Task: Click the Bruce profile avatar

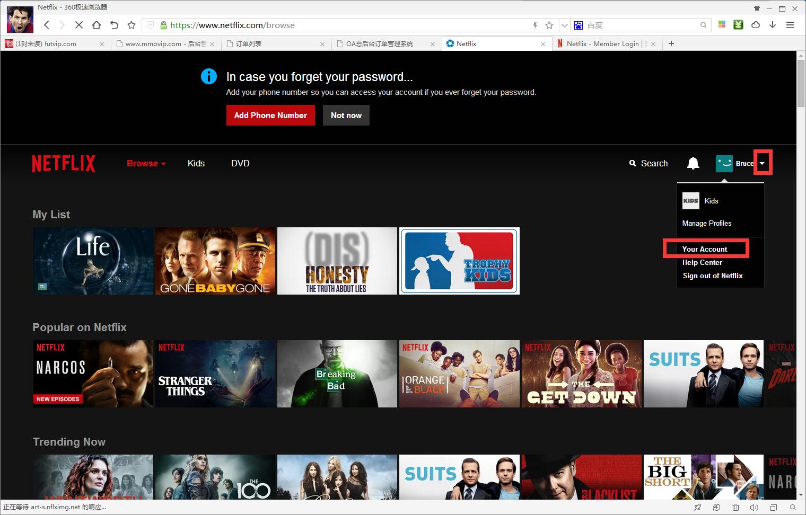Action: [724, 163]
